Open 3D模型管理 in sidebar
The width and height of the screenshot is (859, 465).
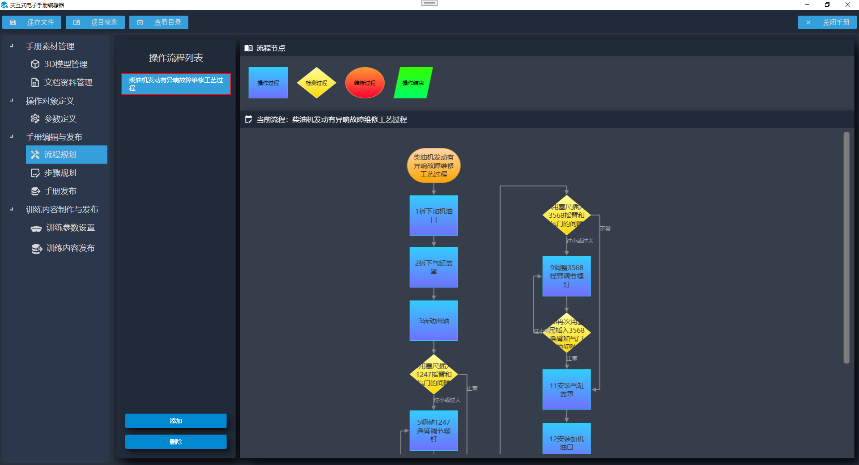(65, 64)
